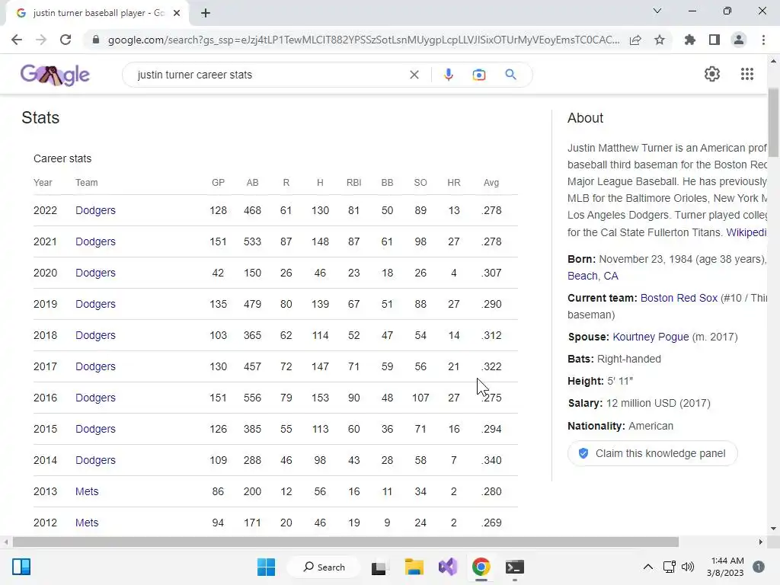The height and width of the screenshot is (585, 780).
Task: Open the Dodgers link for 2016
Action: coord(95,398)
